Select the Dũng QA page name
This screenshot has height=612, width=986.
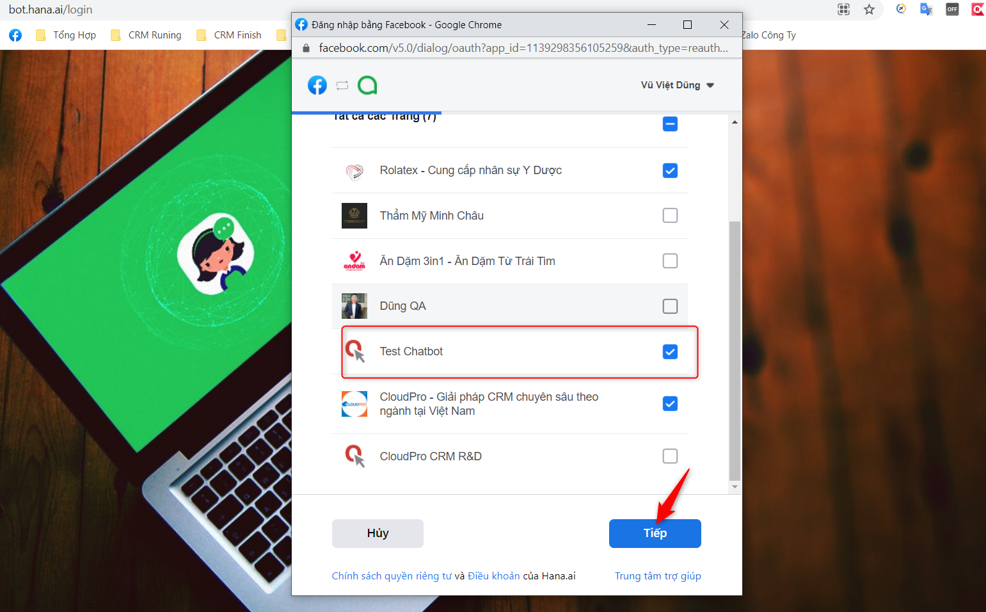click(402, 306)
